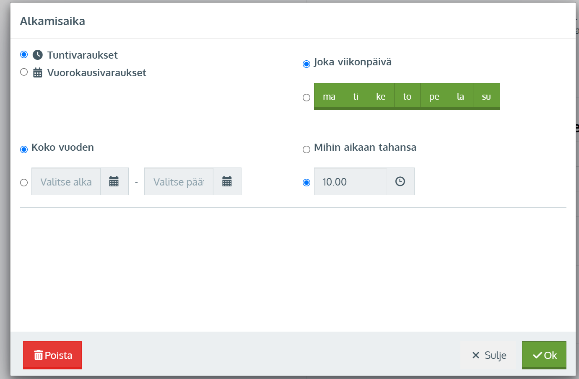Select the custom date range radio button
The width and height of the screenshot is (579, 379).
tap(24, 183)
